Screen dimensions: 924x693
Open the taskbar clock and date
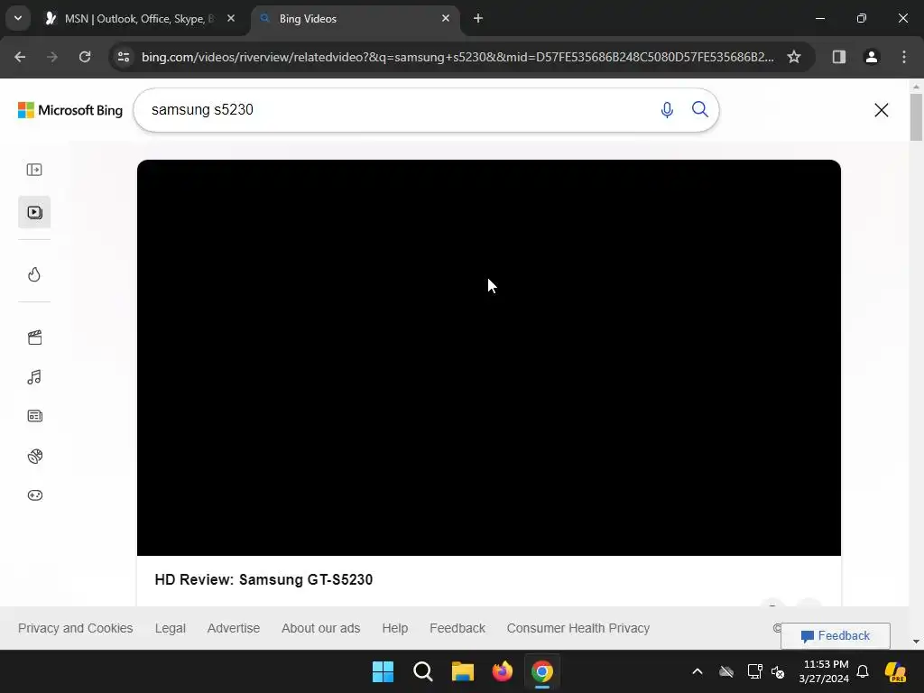824,671
